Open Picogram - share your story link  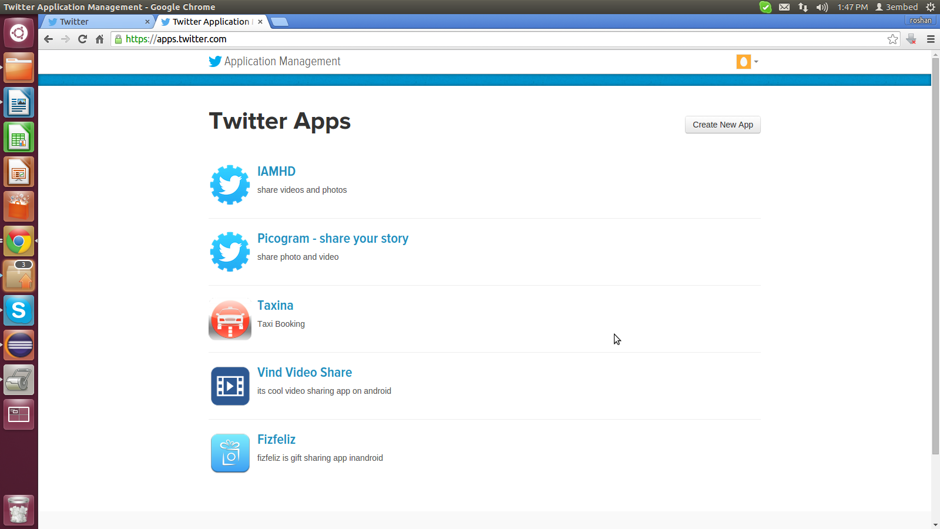pos(333,238)
